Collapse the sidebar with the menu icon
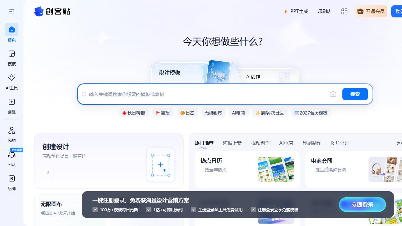 pyautogui.click(x=12, y=11)
